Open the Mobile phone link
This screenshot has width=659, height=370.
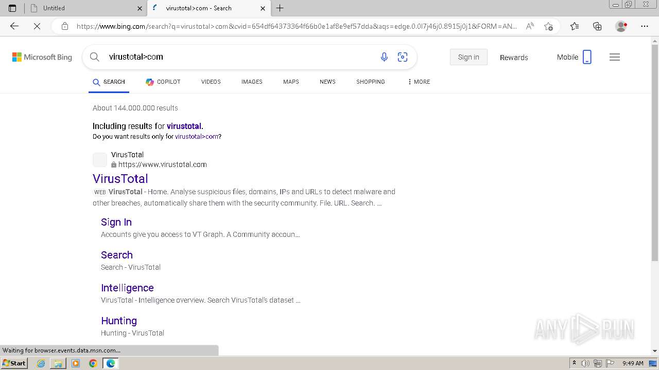[574, 57]
